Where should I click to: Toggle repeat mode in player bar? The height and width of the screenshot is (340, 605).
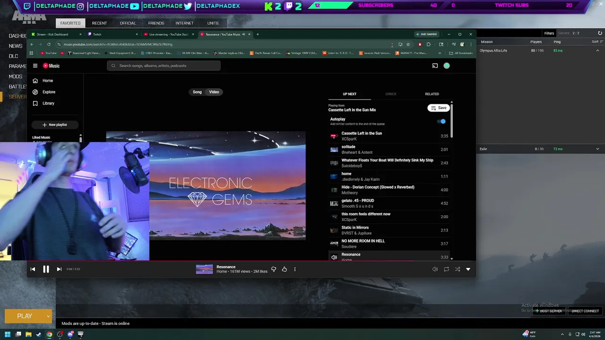click(446, 269)
